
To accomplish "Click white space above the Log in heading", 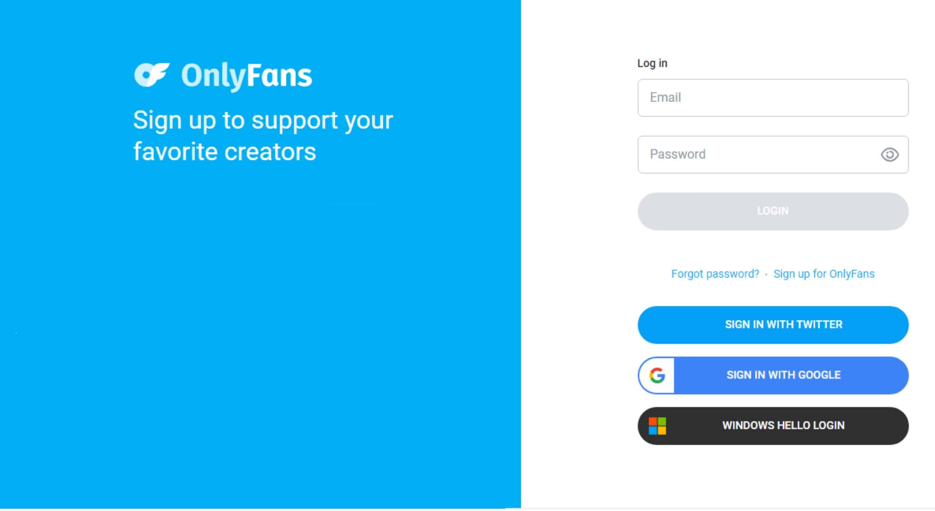I will 773,27.
